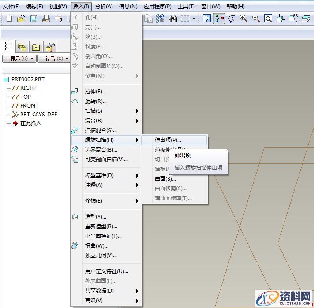The width and height of the screenshot is (314, 308).
Task: Select 曲面(S)... in helical sweep submenu
Action: point(174,179)
